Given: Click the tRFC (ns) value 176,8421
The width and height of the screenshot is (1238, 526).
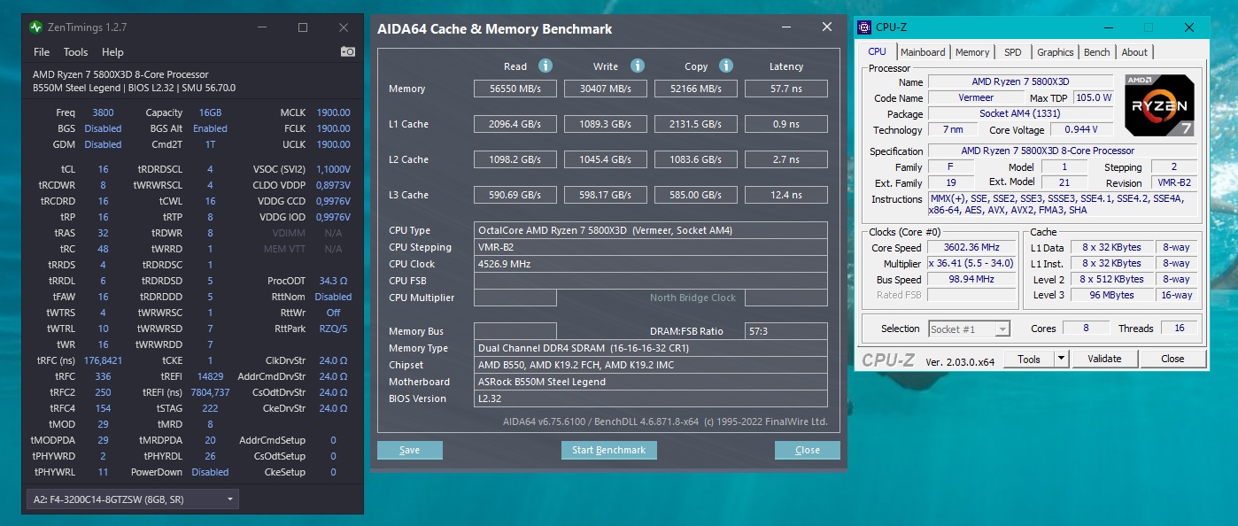Looking at the screenshot, I should [x=103, y=360].
